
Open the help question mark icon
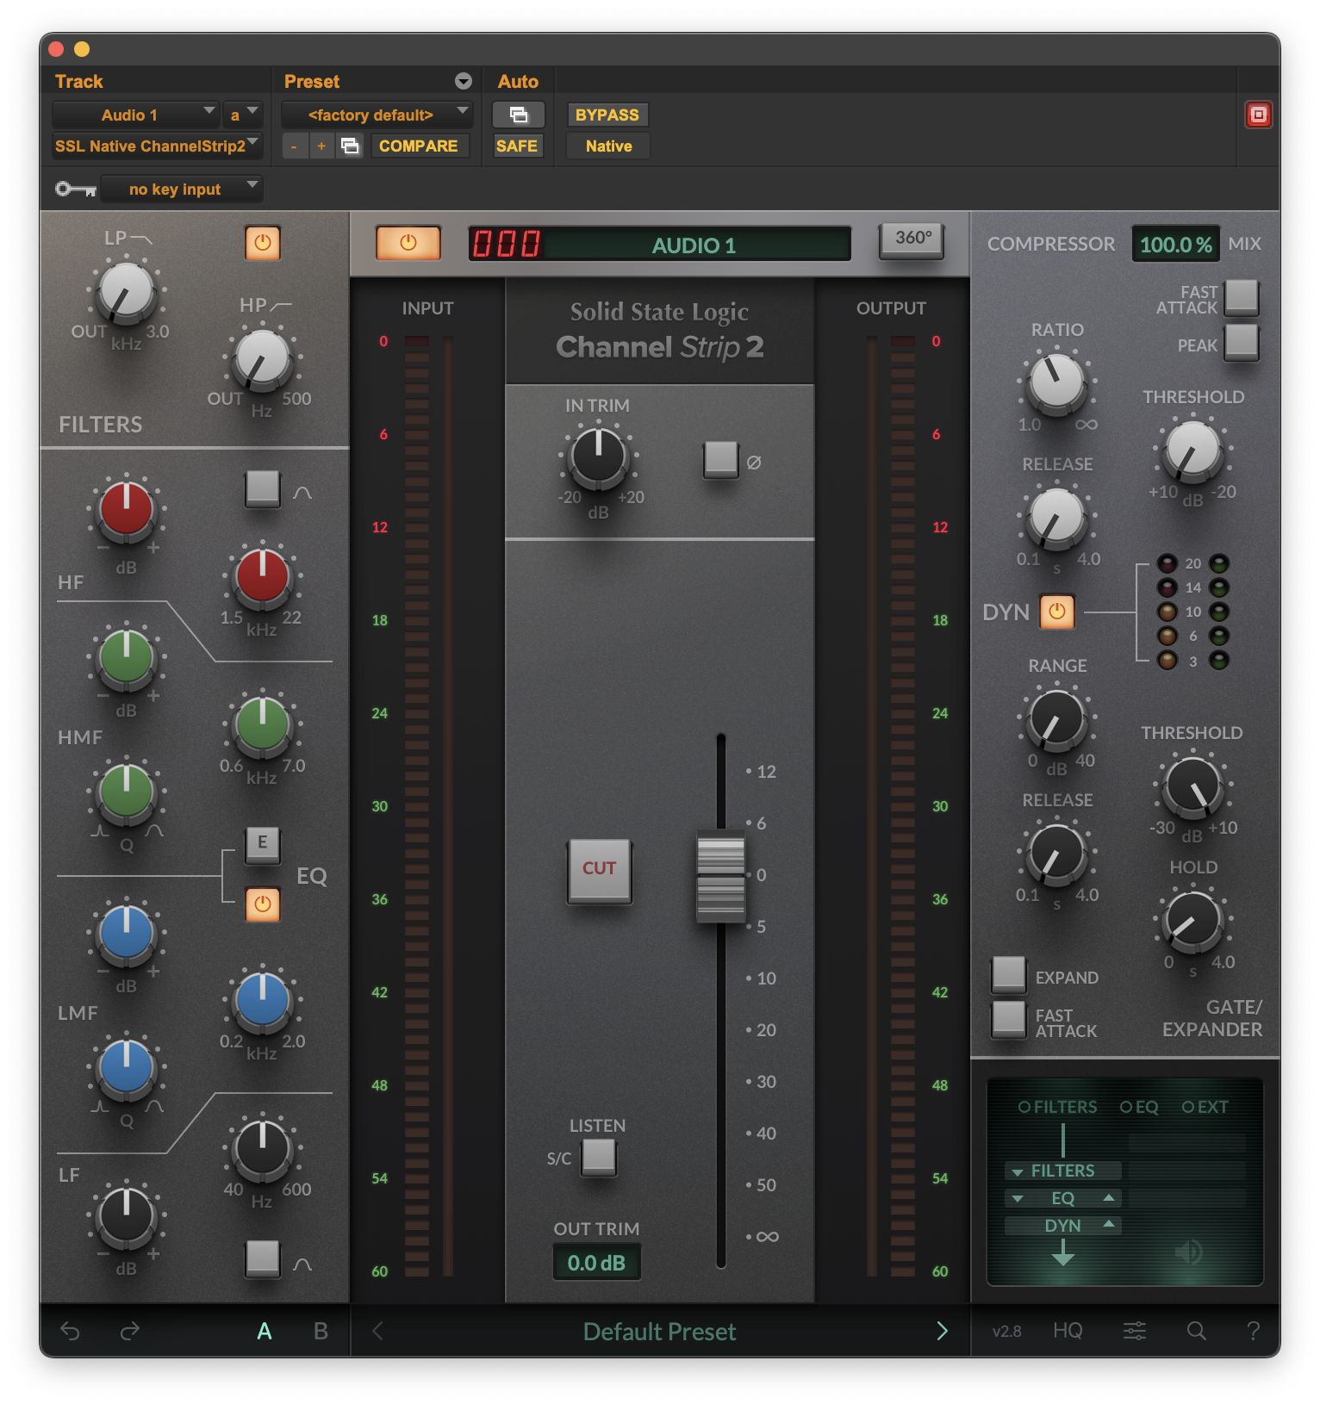pos(1254,1331)
